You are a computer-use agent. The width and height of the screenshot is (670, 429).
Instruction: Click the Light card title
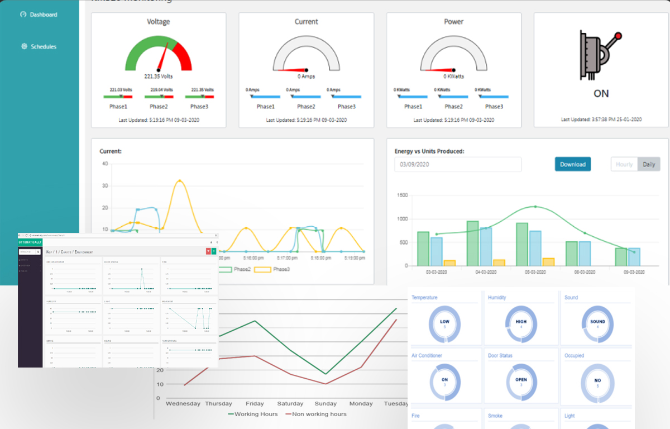(x=569, y=416)
